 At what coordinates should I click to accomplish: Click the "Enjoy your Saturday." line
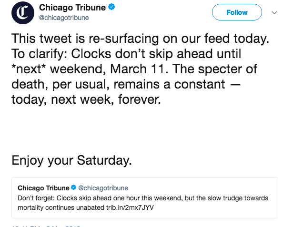click(x=71, y=159)
